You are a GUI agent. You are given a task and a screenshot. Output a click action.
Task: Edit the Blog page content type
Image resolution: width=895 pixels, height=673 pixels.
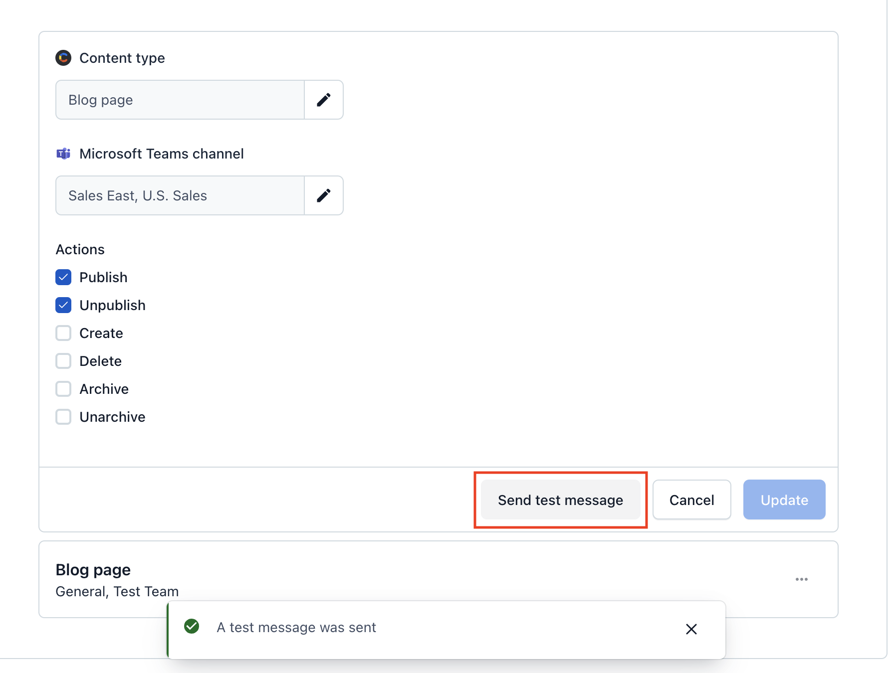click(324, 100)
